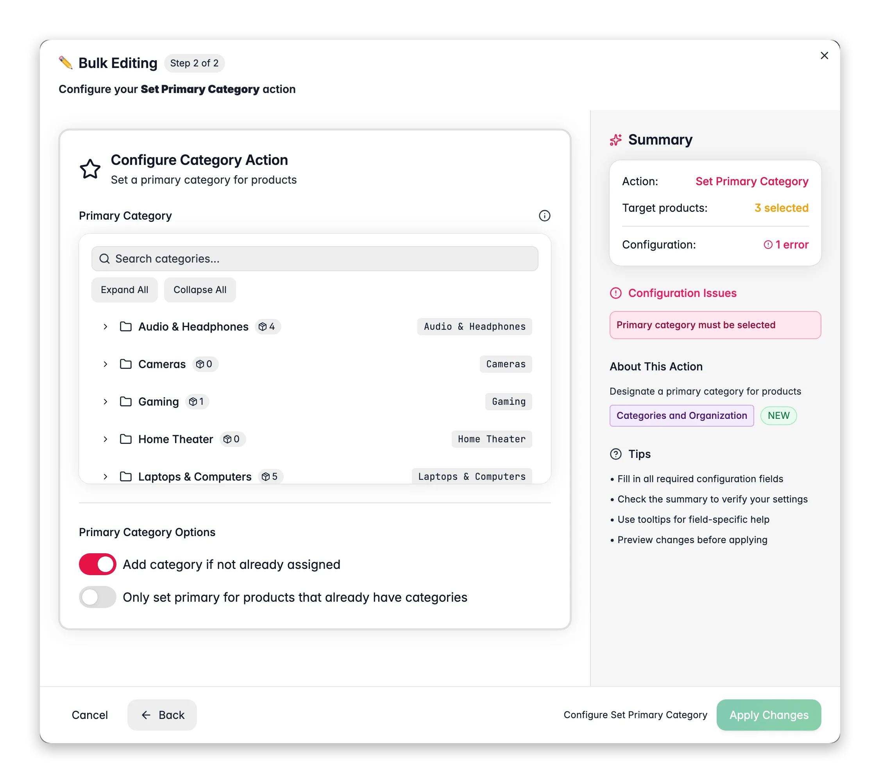
Task: Click the NEW badge
Action: pos(778,416)
